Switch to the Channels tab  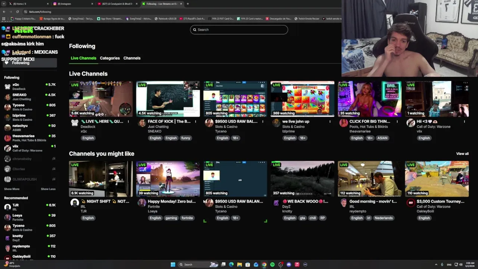click(132, 58)
